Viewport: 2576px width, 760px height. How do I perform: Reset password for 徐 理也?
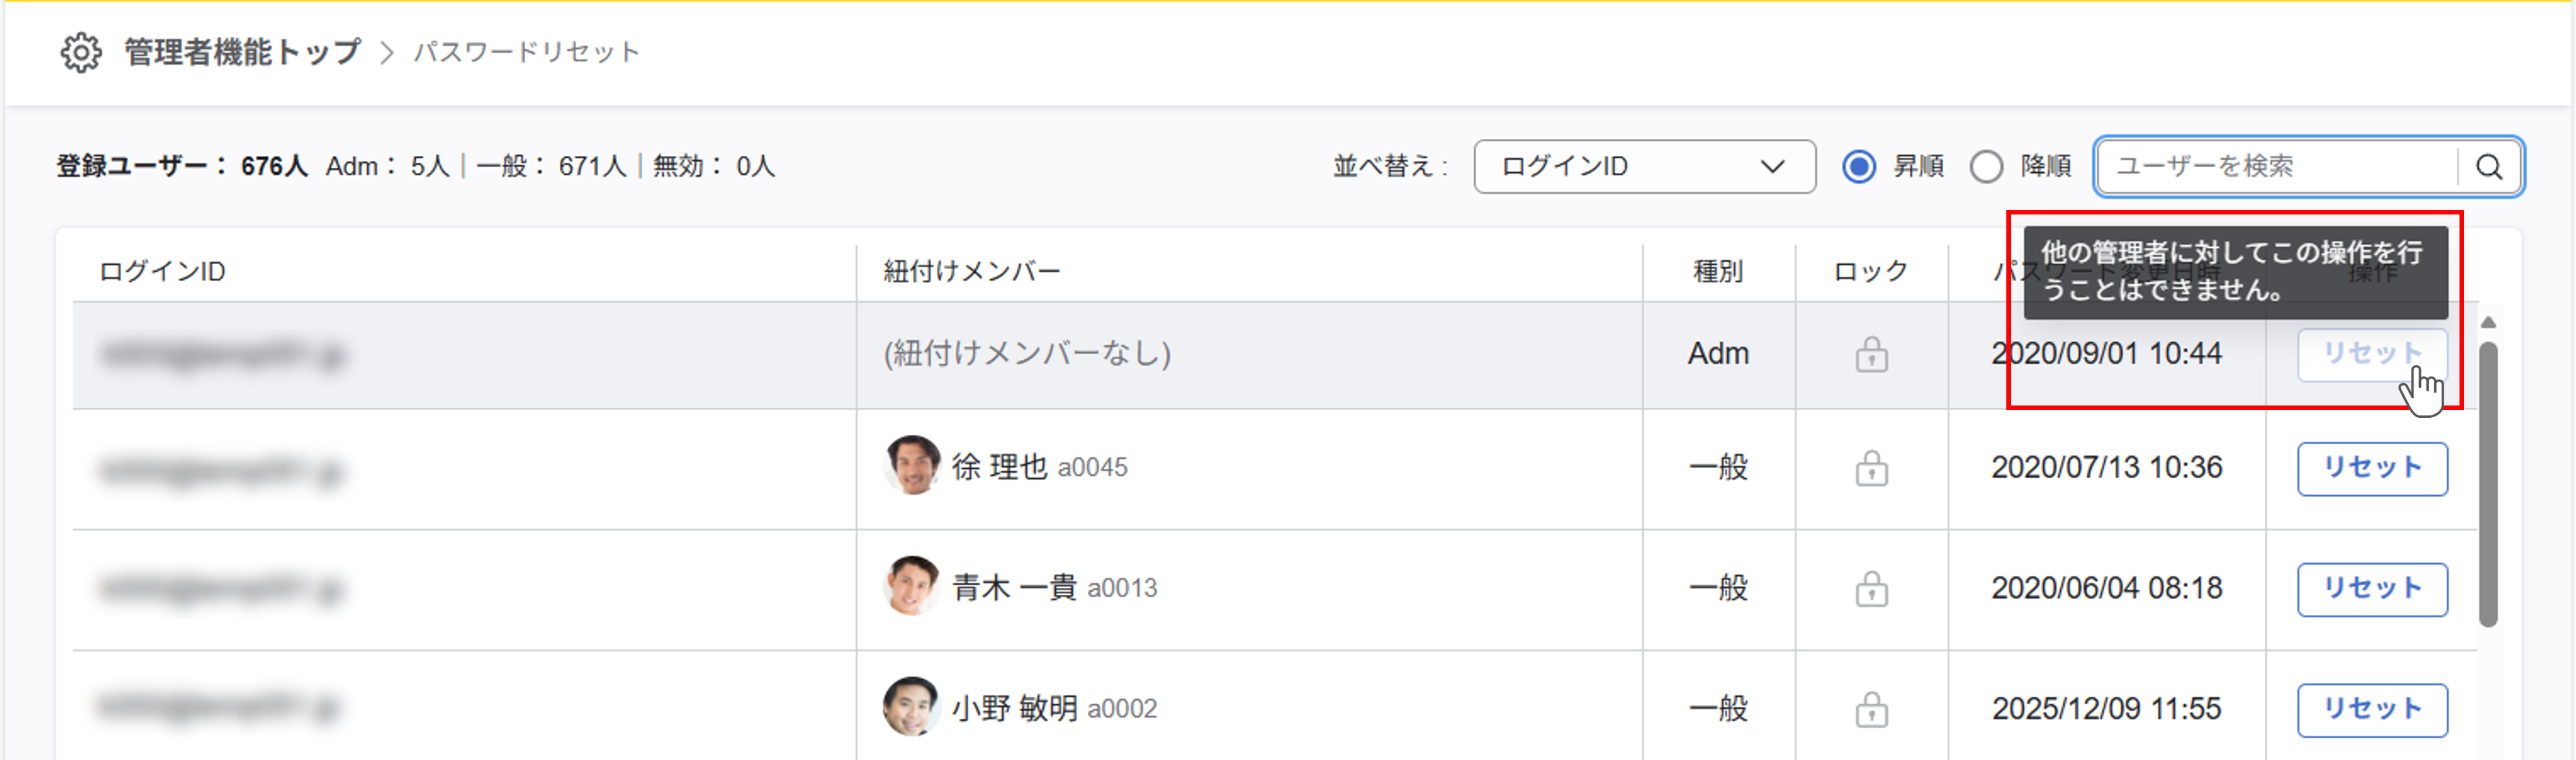point(2371,469)
